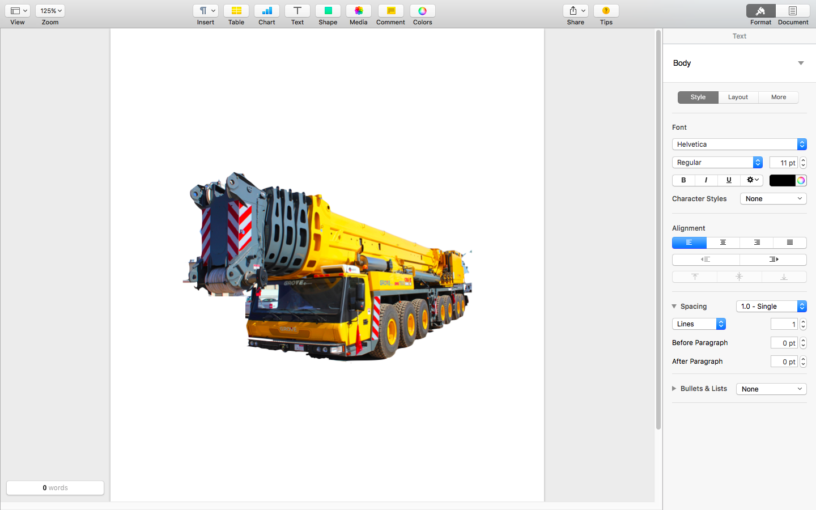Screen dimensions: 816x510
Task: Toggle italic formatting
Action: (705, 180)
